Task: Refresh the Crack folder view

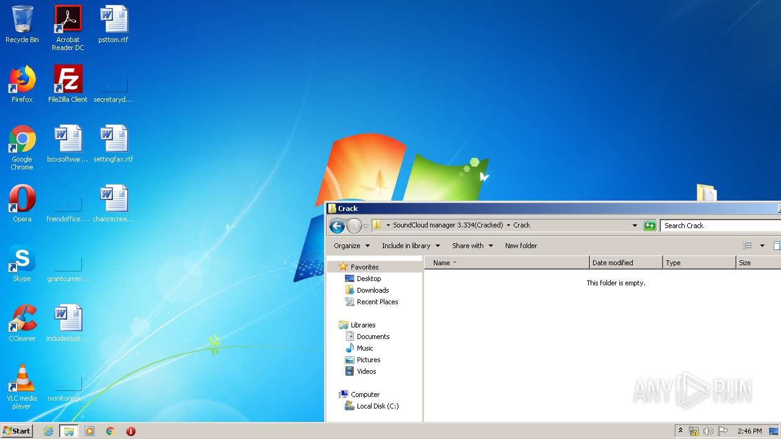Action: 650,226
